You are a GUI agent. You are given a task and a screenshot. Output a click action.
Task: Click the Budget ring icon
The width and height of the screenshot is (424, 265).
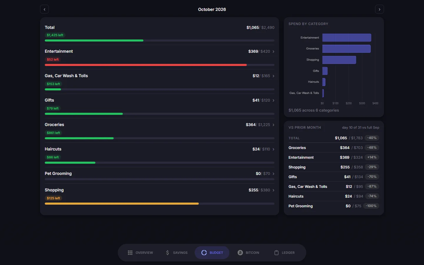(x=204, y=253)
